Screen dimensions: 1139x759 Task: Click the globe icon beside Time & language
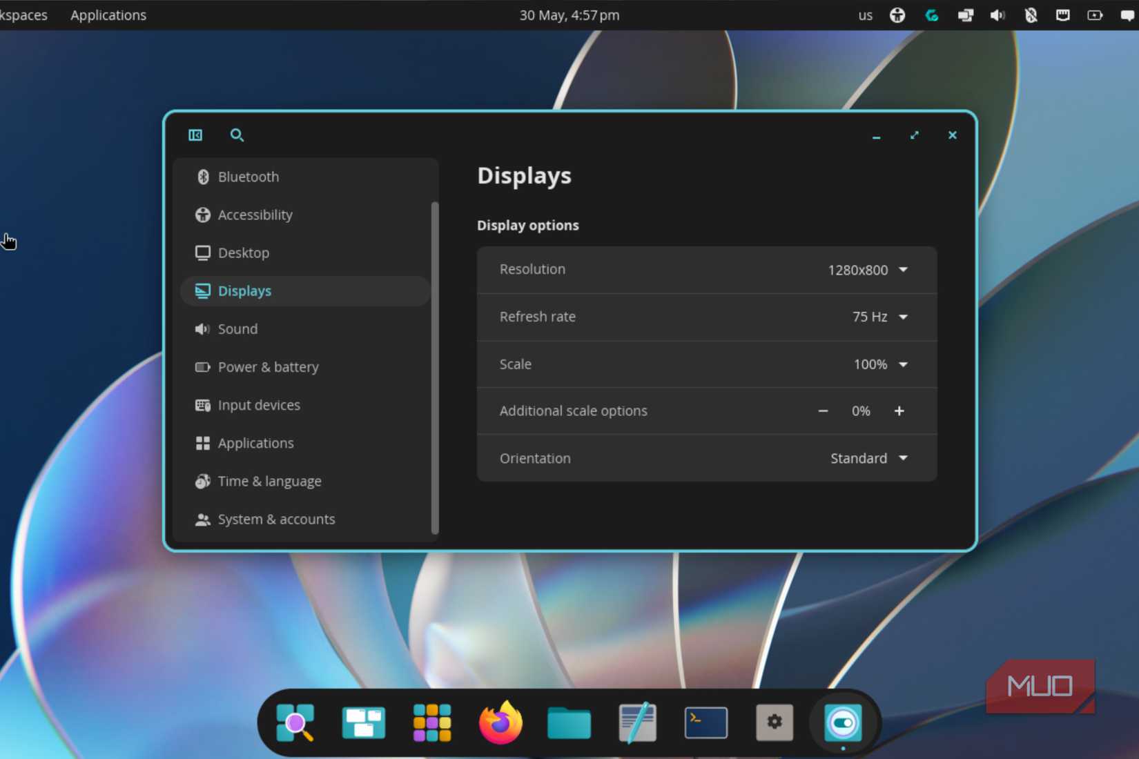(x=202, y=481)
